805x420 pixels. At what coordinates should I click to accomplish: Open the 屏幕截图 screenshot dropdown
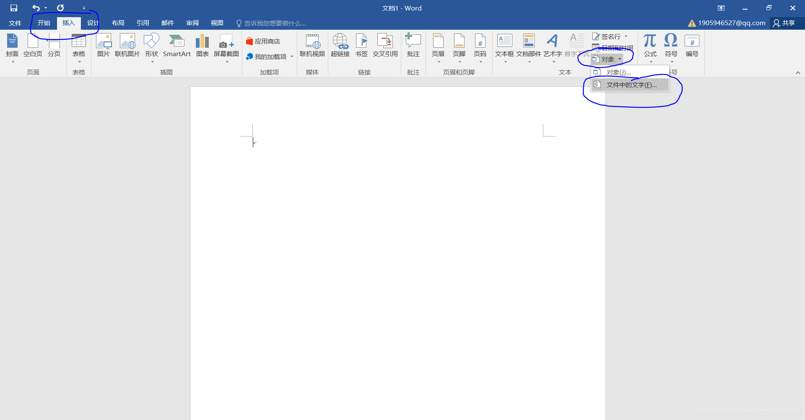tap(226, 48)
